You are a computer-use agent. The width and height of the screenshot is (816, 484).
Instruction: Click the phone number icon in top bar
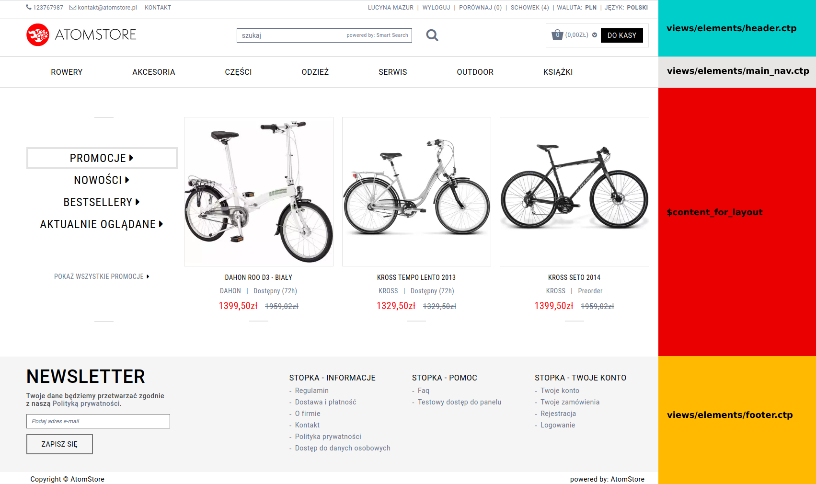coord(29,7)
